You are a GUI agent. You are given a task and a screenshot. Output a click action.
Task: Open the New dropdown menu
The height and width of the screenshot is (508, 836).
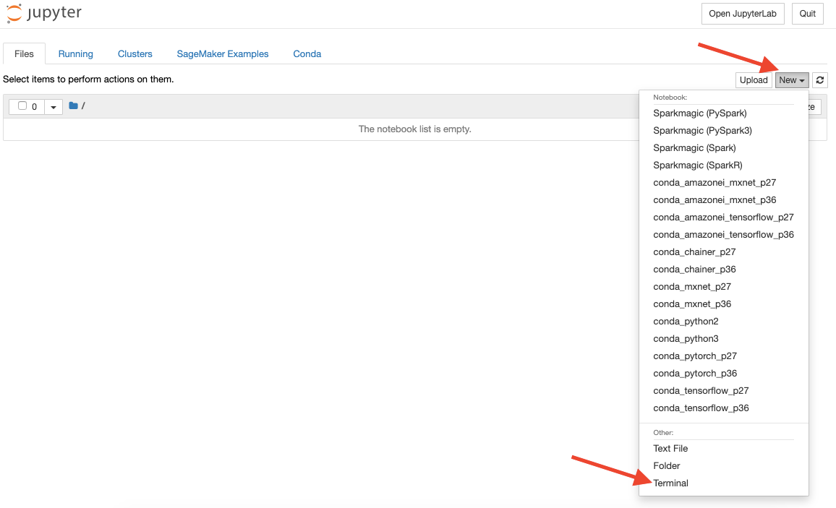791,79
